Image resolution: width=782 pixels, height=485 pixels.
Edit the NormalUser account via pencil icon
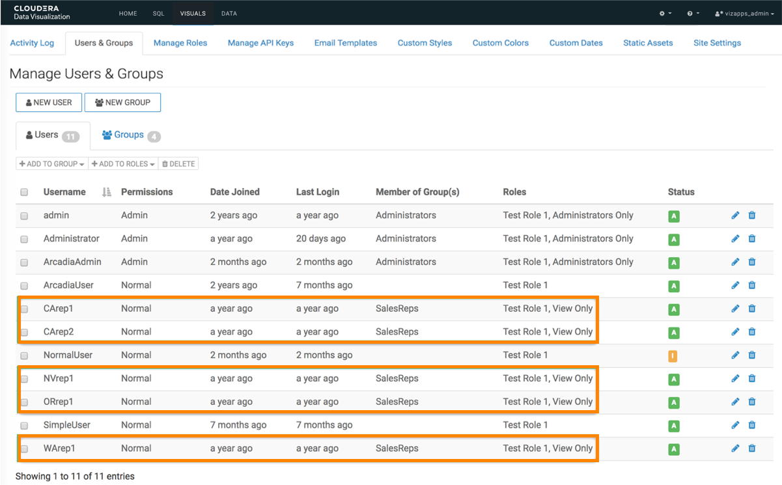[x=735, y=355]
